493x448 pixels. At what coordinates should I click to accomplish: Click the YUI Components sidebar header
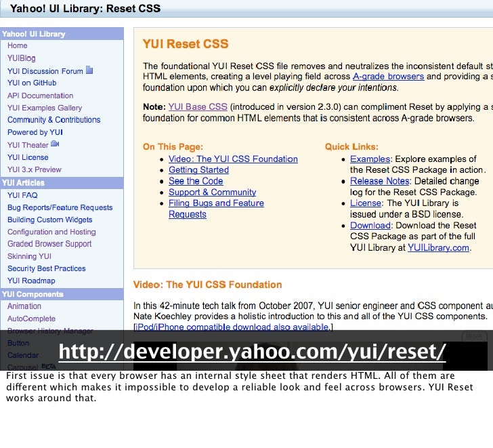tap(62, 294)
